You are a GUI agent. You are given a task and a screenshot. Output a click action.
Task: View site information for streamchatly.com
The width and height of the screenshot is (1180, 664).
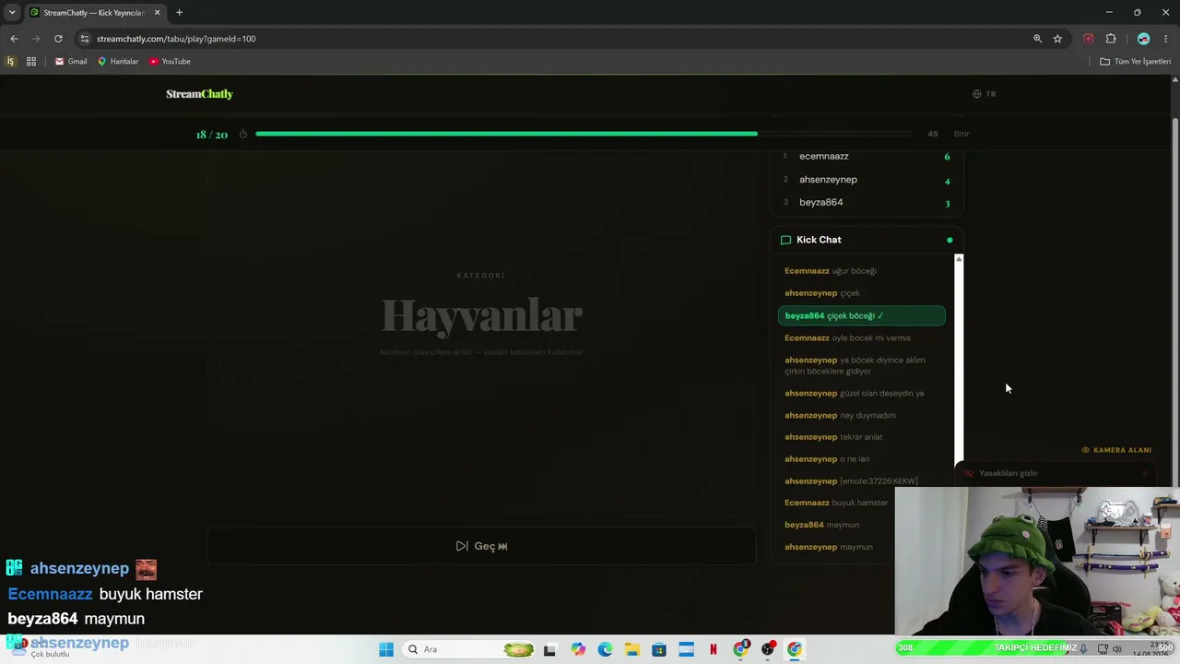click(85, 39)
